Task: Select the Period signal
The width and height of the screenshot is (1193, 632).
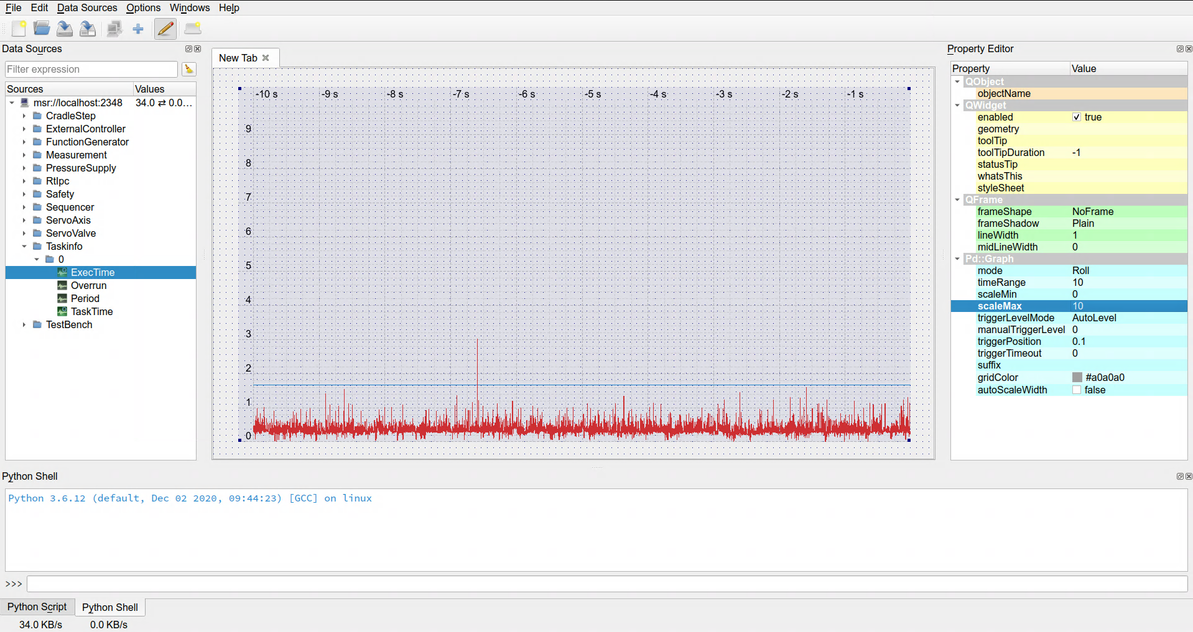Action: click(85, 298)
